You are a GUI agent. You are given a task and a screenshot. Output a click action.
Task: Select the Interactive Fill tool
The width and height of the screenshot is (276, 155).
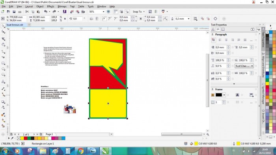(x=3, y=120)
